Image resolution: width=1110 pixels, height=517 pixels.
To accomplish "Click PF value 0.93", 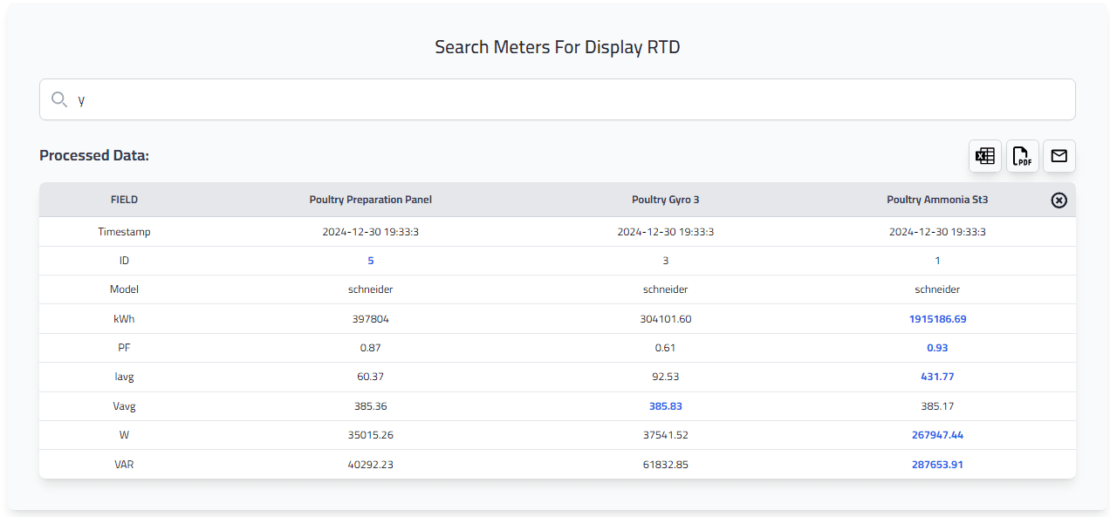I will [938, 348].
